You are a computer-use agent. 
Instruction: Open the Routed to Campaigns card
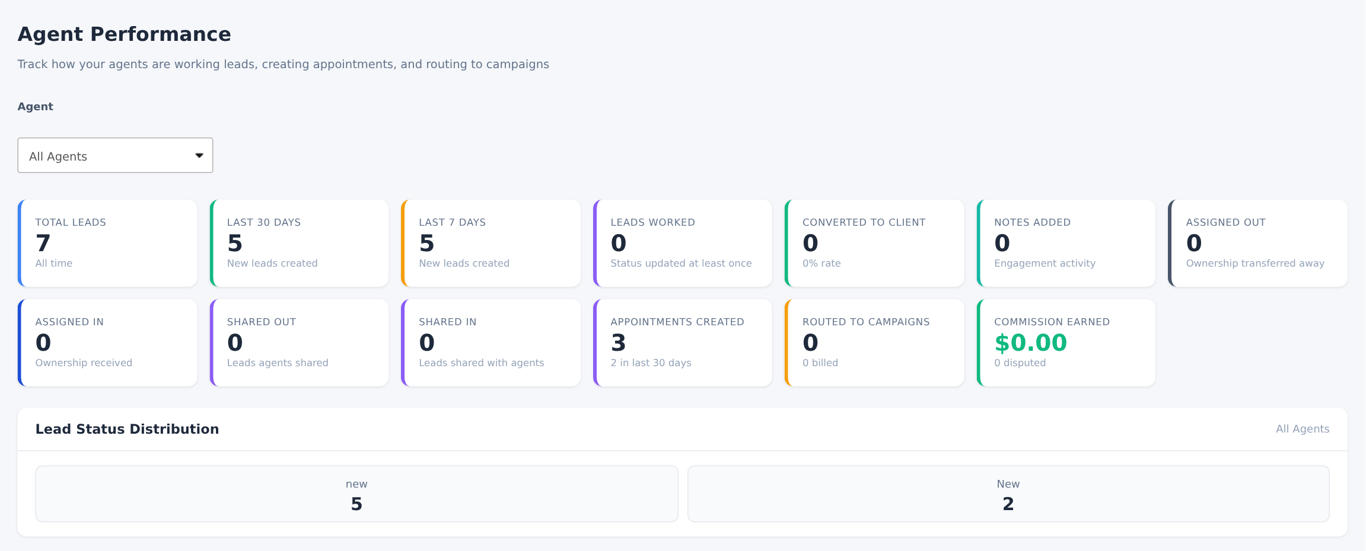(875, 343)
